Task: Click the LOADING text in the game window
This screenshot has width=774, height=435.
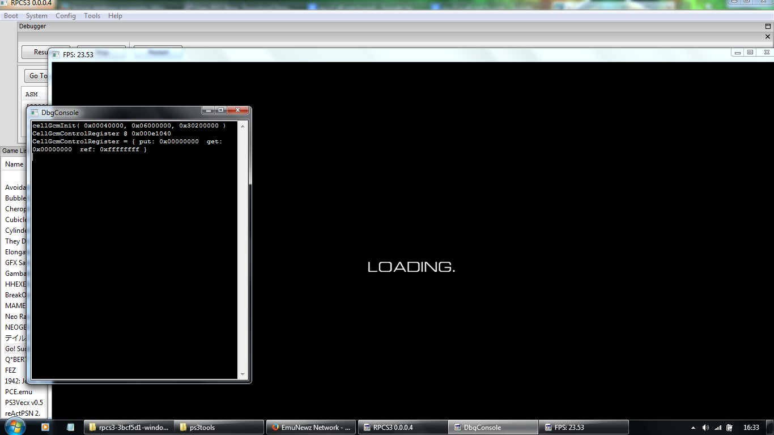Action: click(x=411, y=267)
